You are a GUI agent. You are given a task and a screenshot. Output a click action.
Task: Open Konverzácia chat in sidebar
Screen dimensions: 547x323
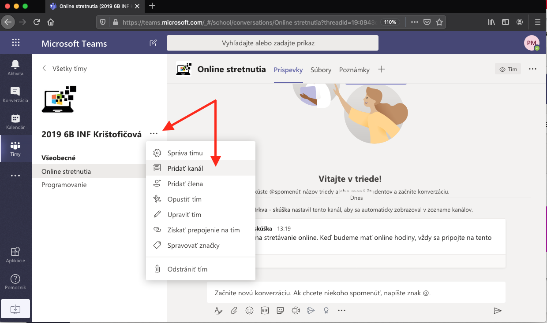15,94
